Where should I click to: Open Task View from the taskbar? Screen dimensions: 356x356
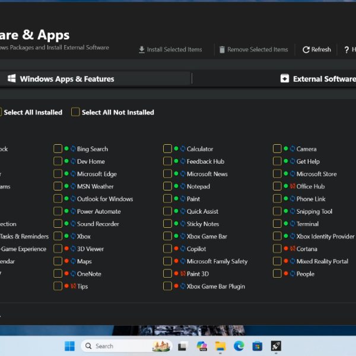pyautogui.click(x=183, y=346)
